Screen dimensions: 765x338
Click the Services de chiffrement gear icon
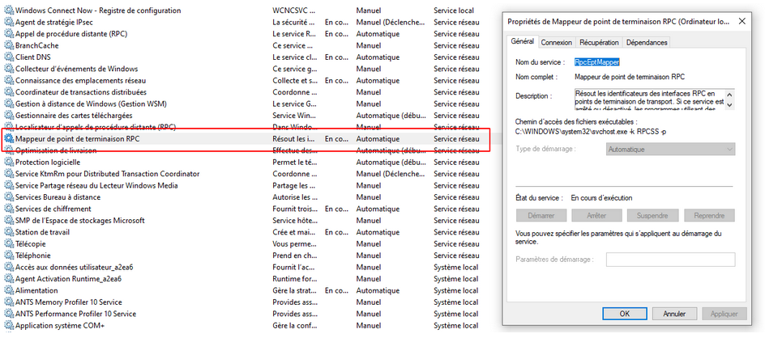coord(9,209)
